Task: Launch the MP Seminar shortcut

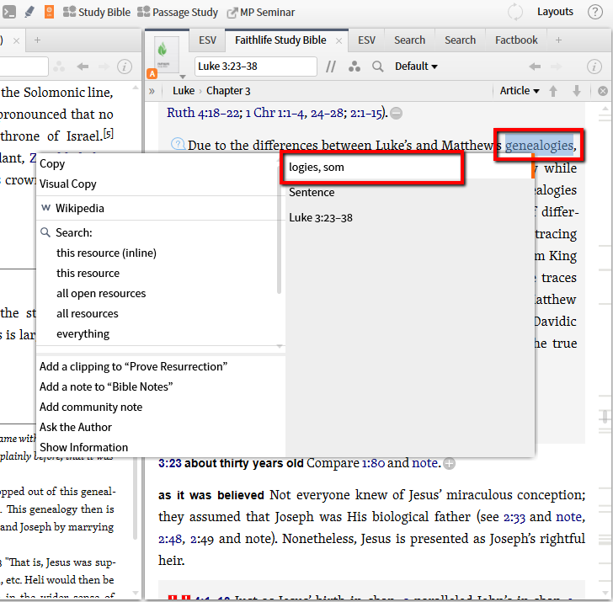Action: click(261, 12)
